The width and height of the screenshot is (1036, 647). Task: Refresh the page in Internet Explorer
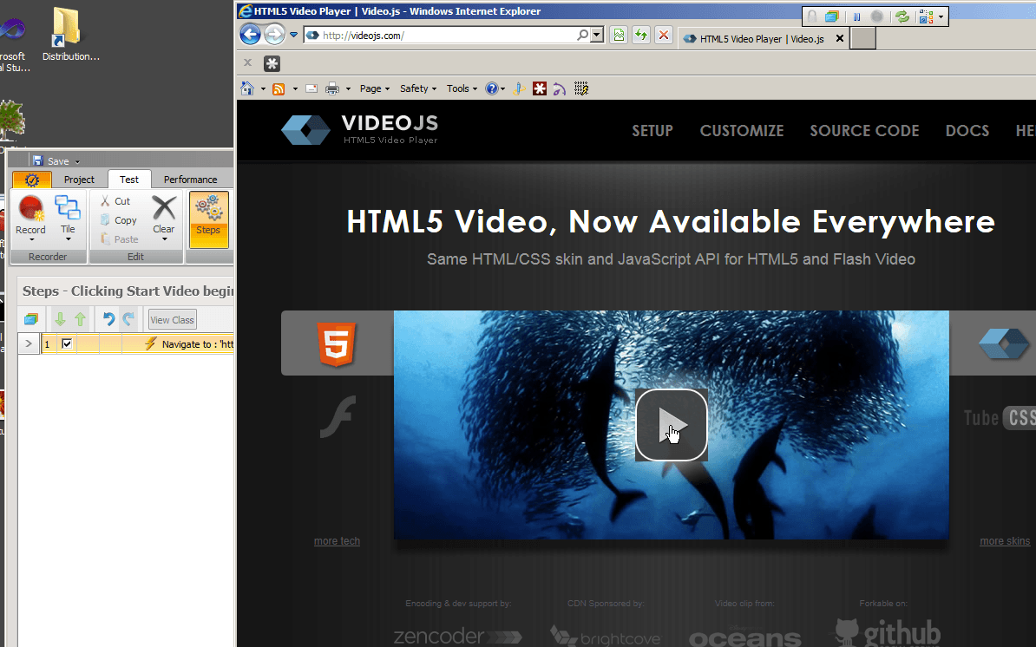641,35
